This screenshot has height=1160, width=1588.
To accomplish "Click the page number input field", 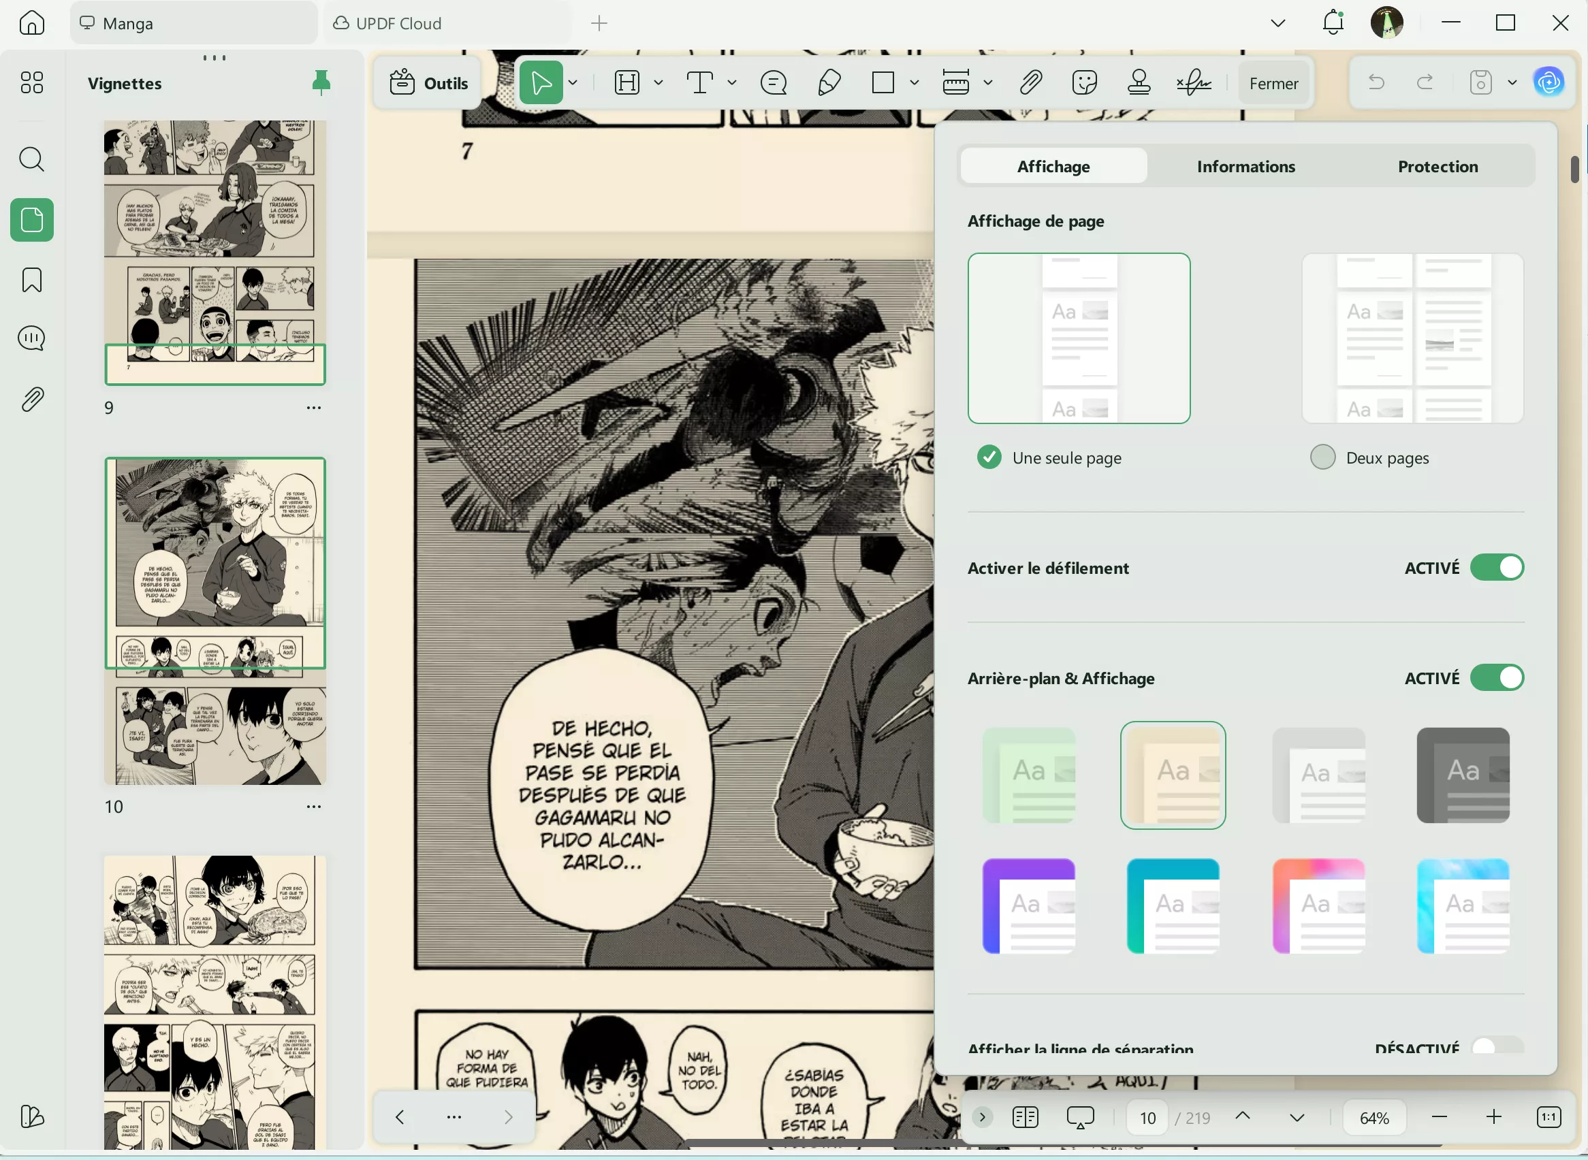I will 1147,1117.
